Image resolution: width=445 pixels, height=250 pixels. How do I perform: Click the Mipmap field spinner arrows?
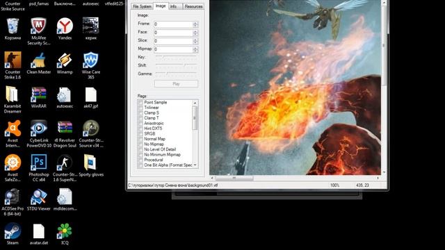coord(195,49)
